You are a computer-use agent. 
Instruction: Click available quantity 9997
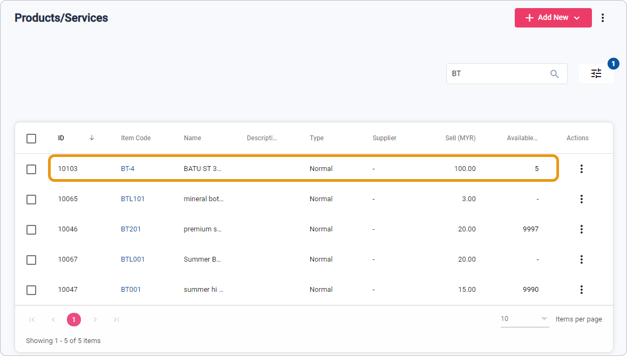tap(530, 229)
